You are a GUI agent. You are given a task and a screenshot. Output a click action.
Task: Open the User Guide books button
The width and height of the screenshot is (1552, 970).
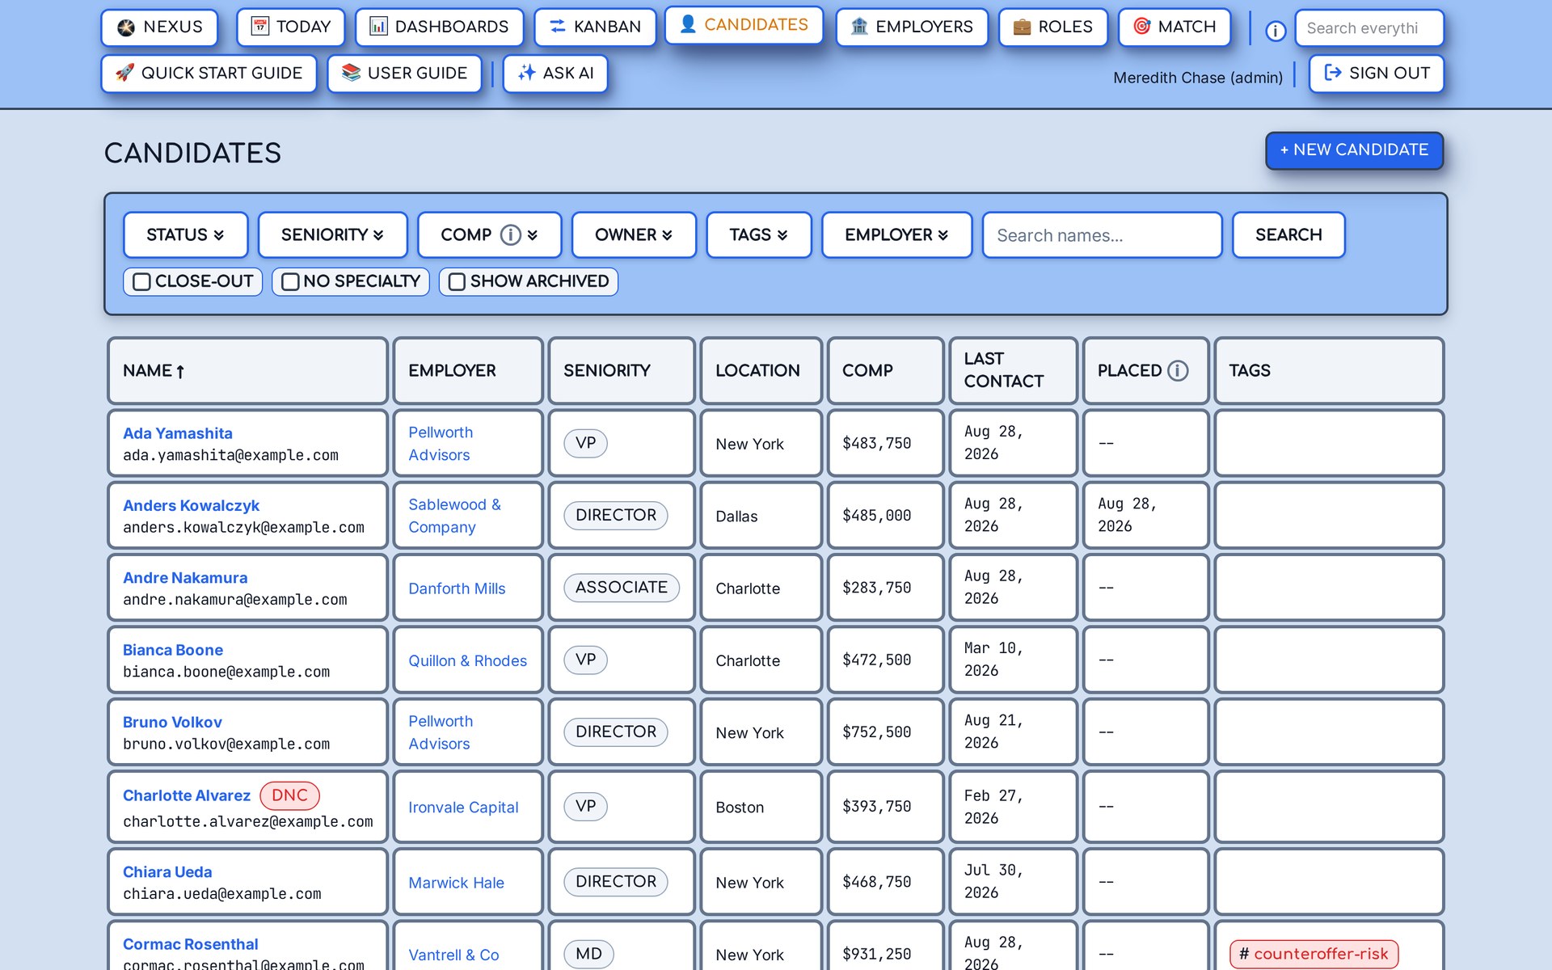coord(405,74)
